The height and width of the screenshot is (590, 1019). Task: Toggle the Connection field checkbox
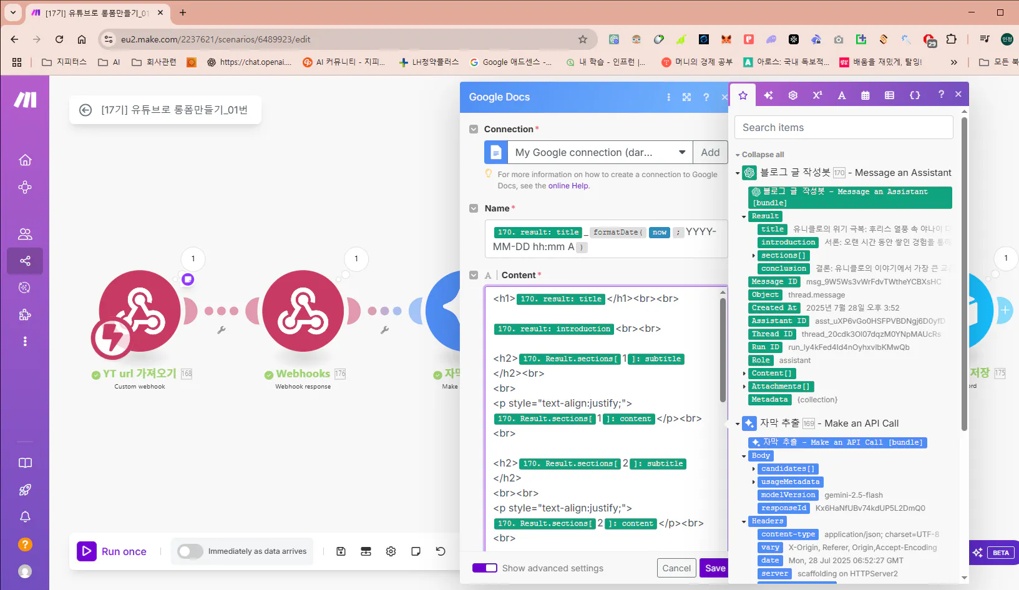(x=474, y=129)
